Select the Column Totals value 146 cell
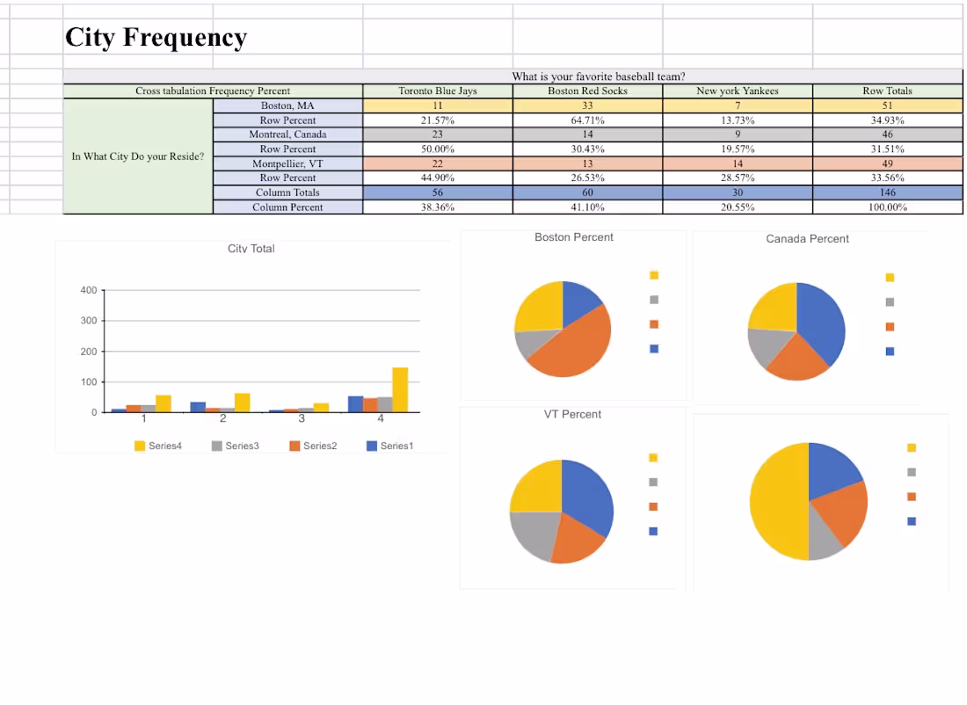Screen dimensions: 967x705 (x=887, y=193)
